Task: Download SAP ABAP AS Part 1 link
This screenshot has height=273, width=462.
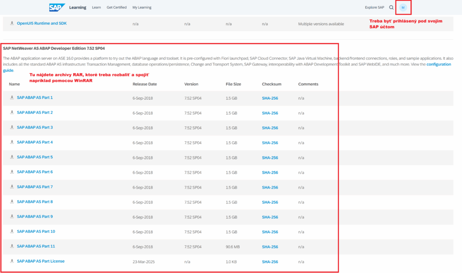Action: [x=35, y=97]
